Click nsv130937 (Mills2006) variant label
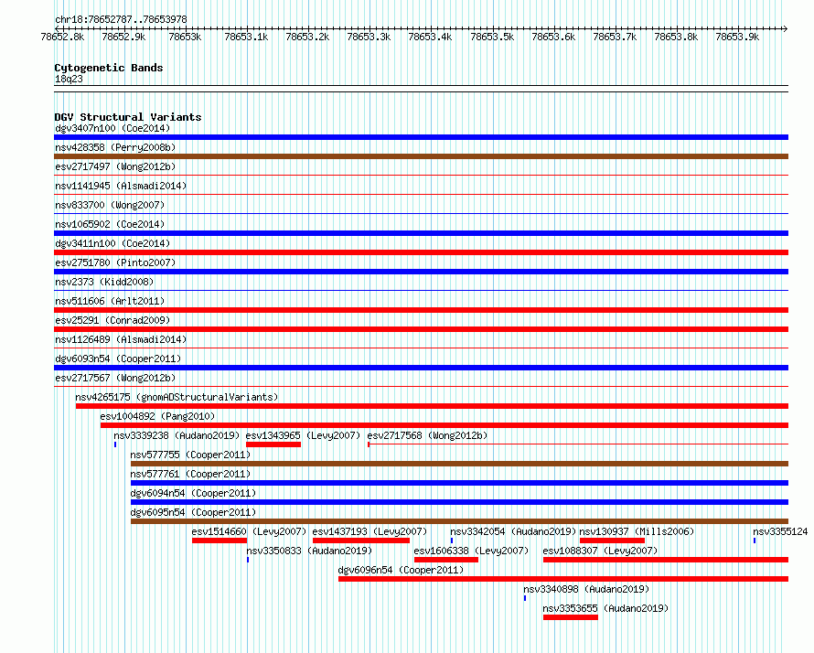 [637, 531]
